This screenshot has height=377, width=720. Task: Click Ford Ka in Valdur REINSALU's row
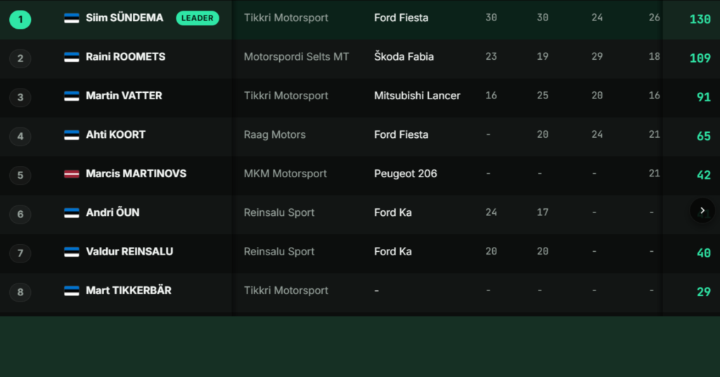click(x=393, y=251)
